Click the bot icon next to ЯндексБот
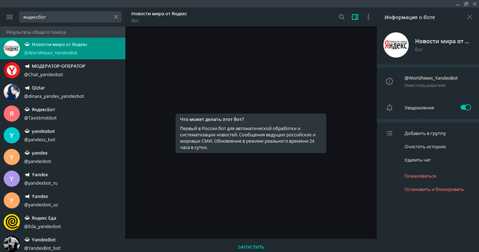This screenshot has height=252, width=479. click(x=27, y=109)
